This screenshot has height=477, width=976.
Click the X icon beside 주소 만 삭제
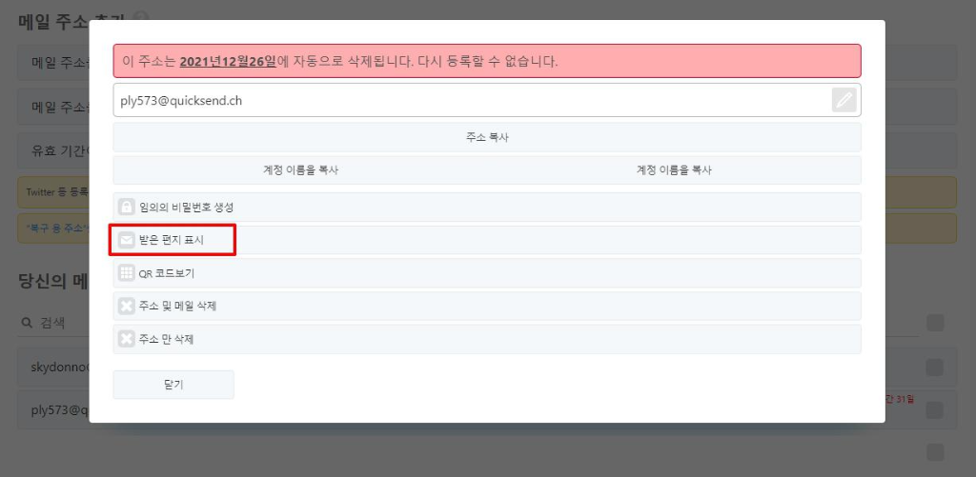tap(127, 339)
